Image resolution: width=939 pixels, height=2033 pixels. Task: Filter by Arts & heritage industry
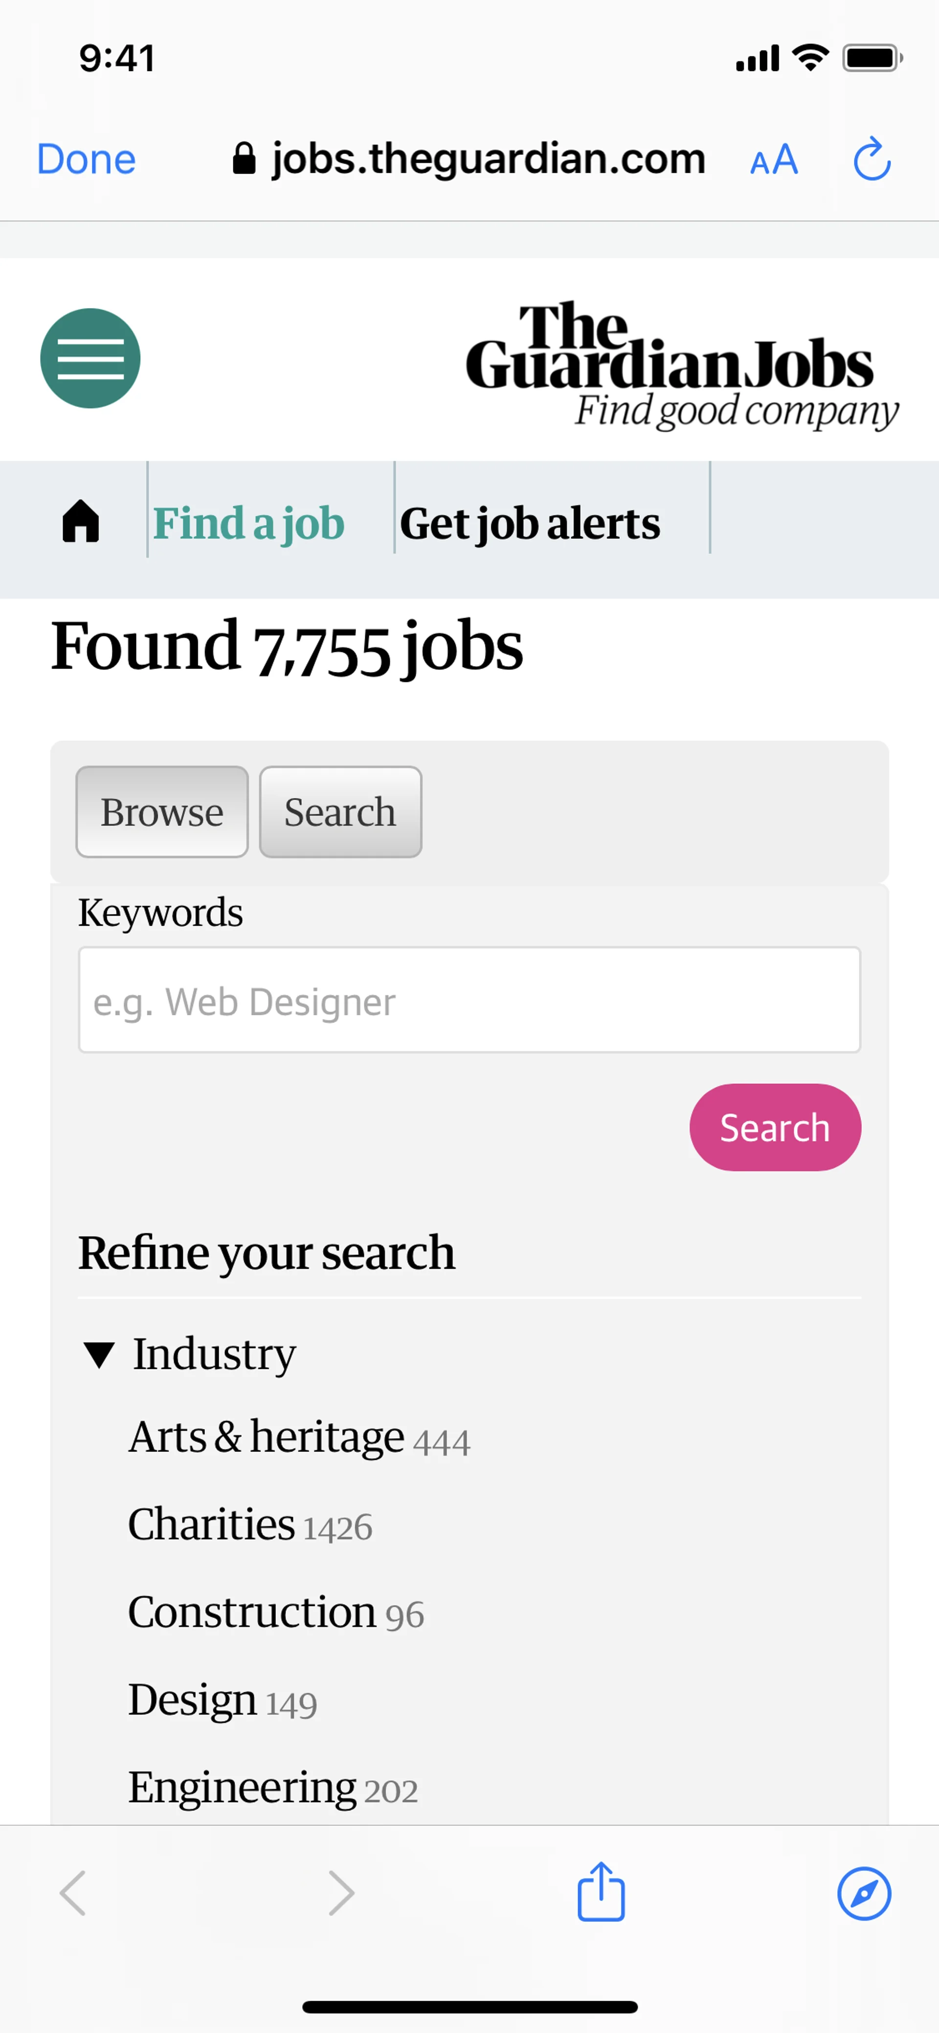(x=267, y=1437)
